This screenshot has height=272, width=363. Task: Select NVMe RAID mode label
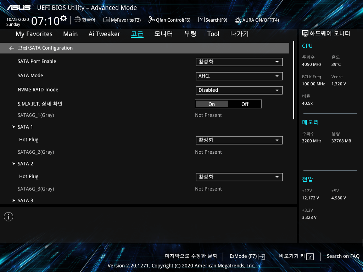[38, 90]
